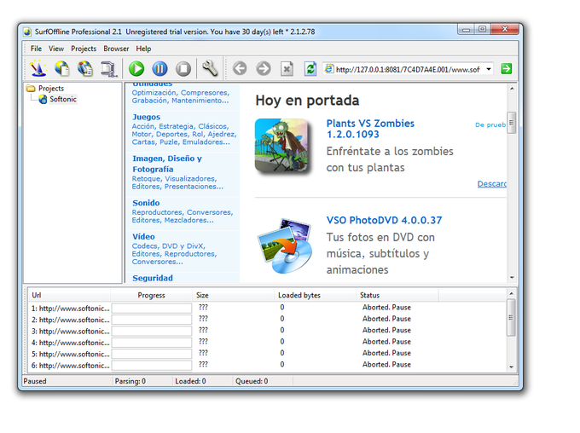Select download row 4 softonic URL

point(70,343)
